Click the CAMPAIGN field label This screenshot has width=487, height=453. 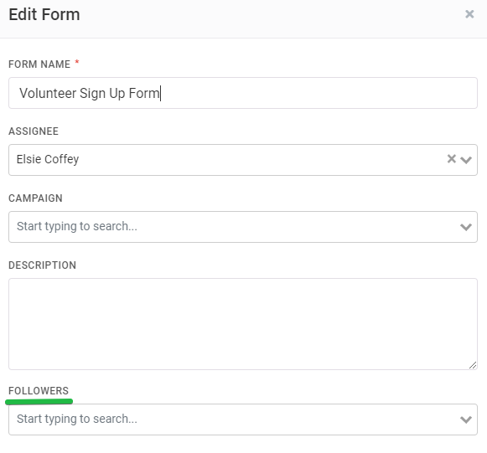point(35,198)
